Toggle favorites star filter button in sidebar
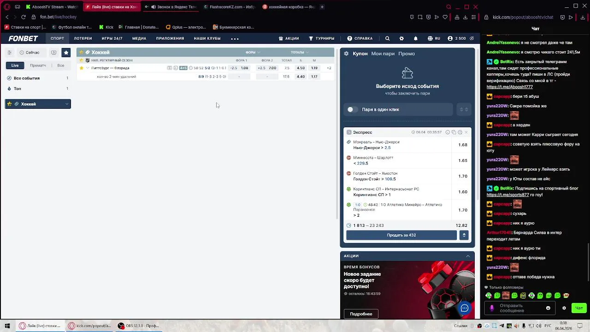This screenshot has height=332, width=590. [66, 53]
